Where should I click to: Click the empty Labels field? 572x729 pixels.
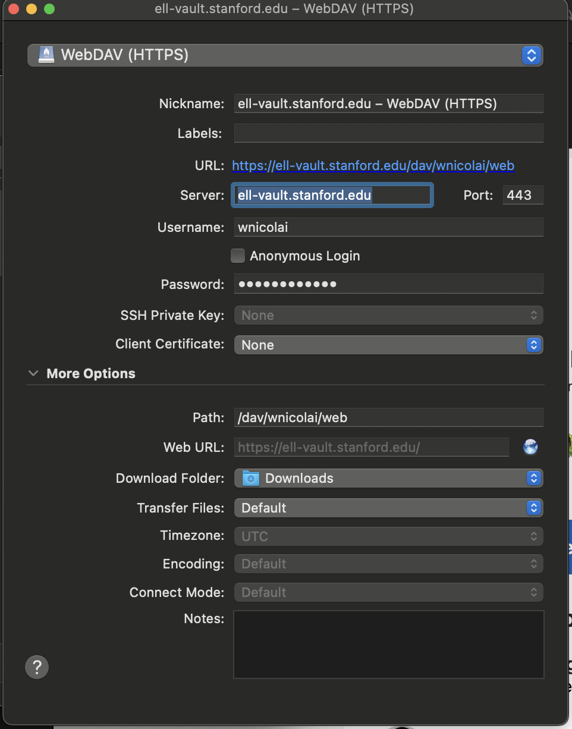pyautogui.click(x=388, y=133)
